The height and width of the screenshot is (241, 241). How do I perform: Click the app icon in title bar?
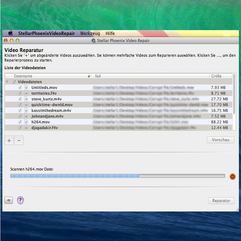pyautogui.click(x=93, y=40)
